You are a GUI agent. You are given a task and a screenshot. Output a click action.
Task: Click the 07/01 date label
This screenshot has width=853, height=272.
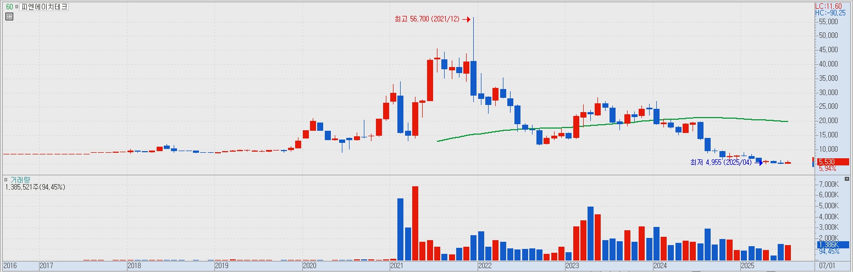827,266
